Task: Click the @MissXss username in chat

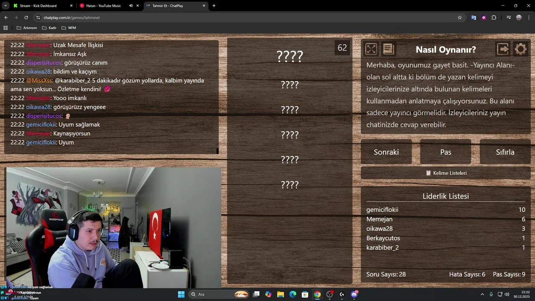Action: pos(39,80)
